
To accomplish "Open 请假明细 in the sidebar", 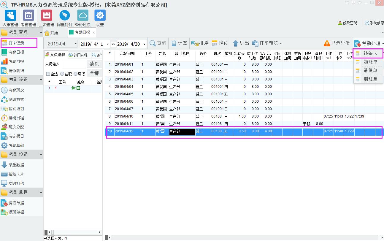I will point(16,71).
